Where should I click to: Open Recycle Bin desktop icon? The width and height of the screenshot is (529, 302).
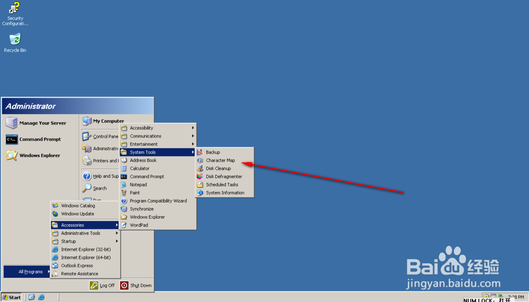click(x=15, y=39)
